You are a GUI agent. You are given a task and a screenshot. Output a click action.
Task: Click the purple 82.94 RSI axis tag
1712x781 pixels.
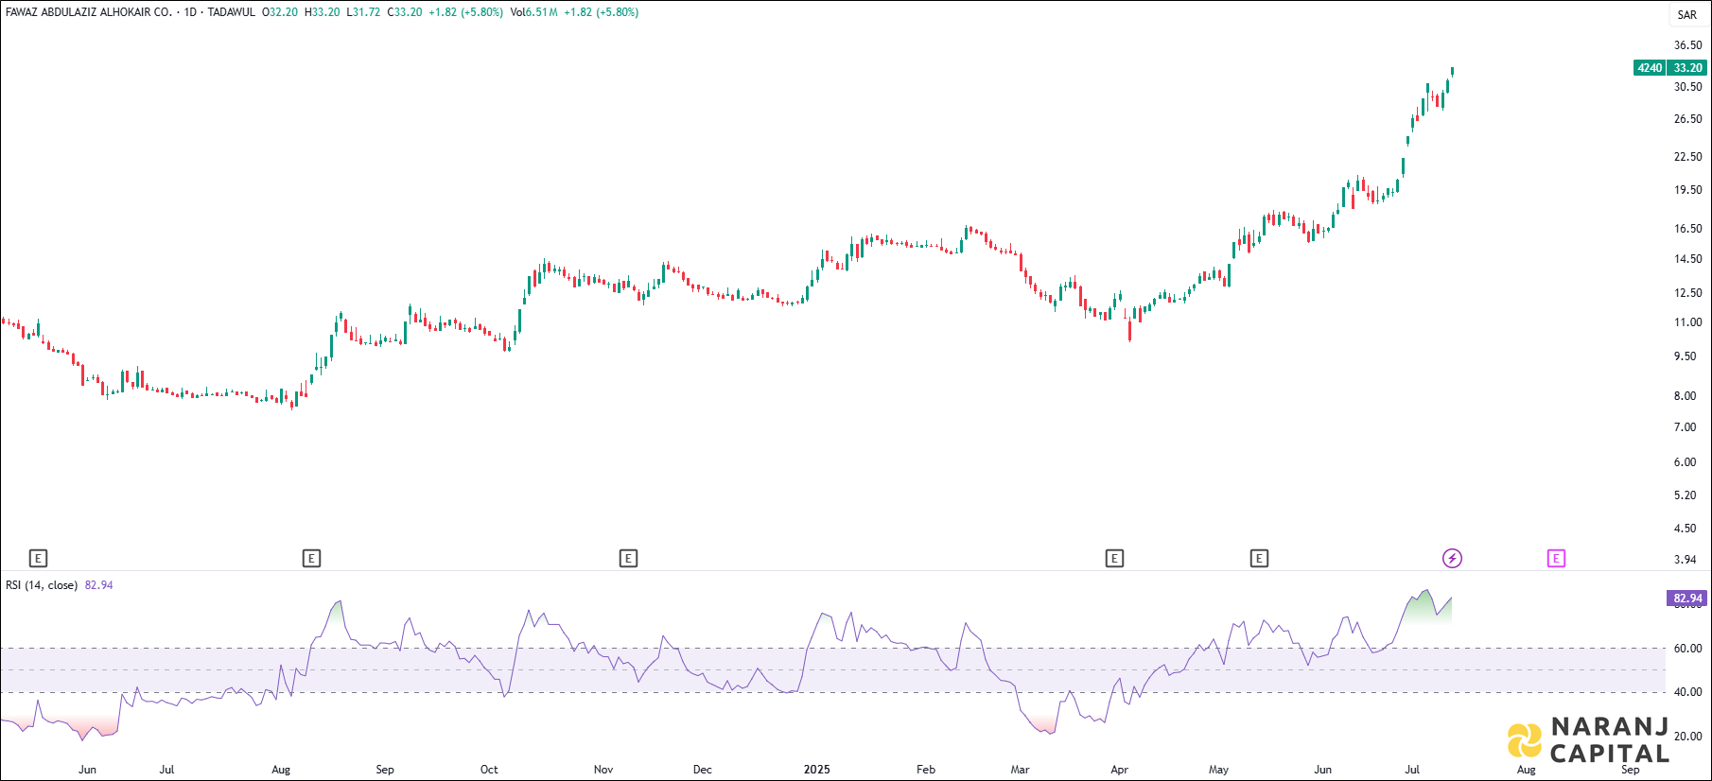coord(1686,599)
